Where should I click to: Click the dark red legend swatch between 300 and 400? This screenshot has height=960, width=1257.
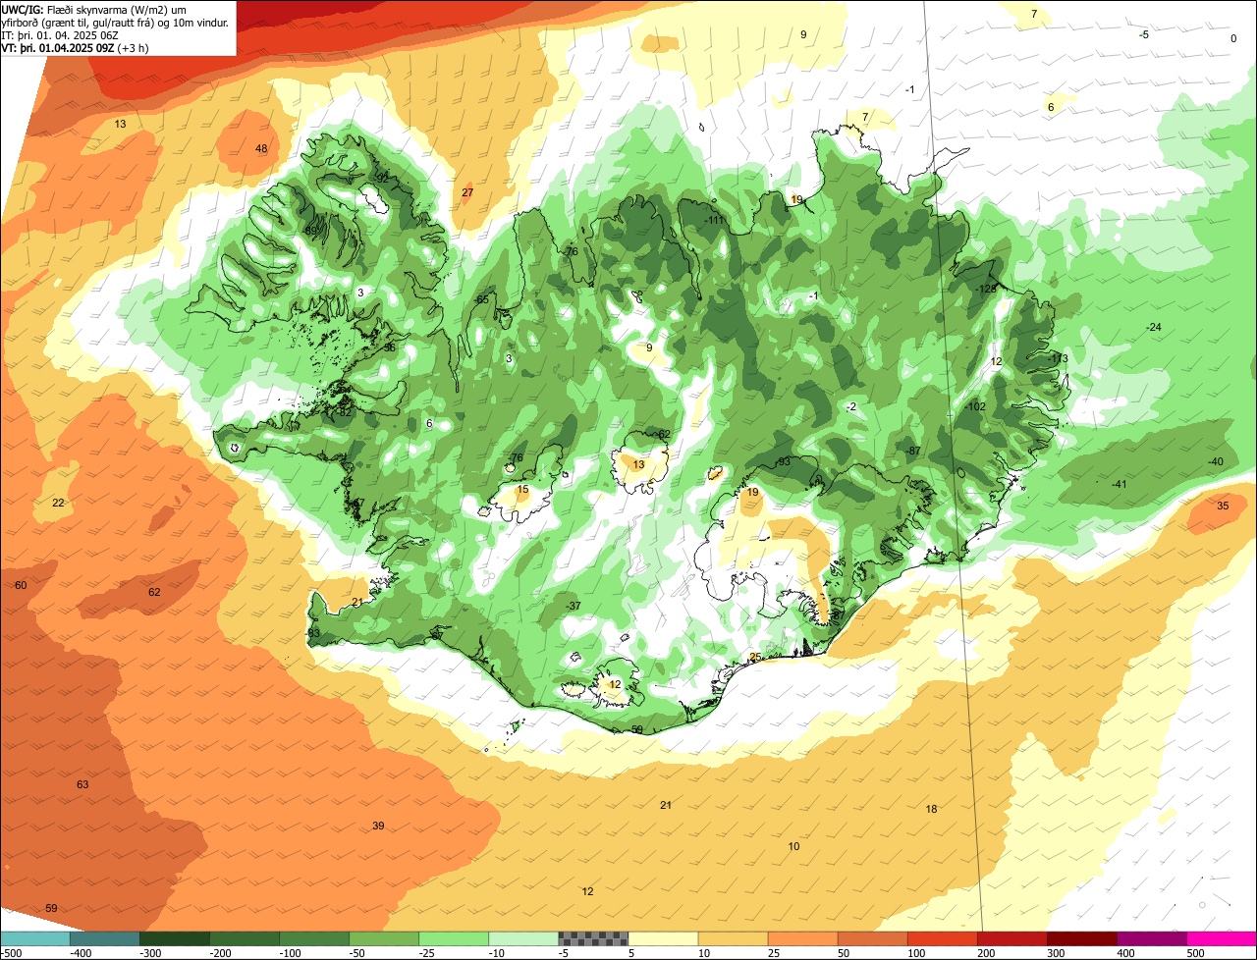click(1081, 938)
